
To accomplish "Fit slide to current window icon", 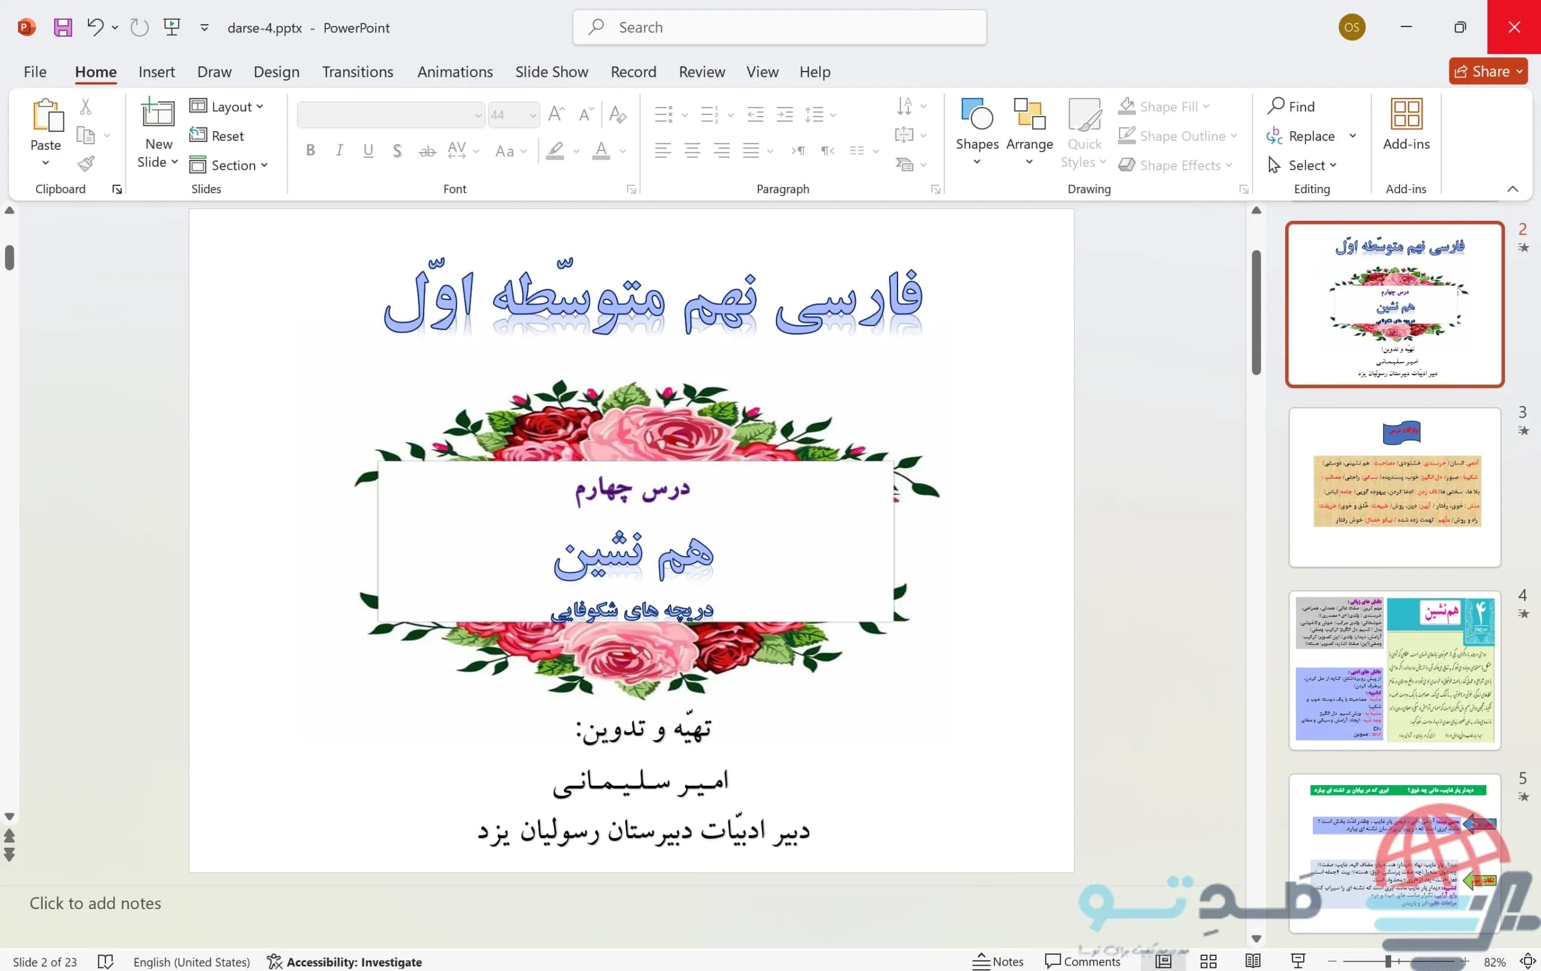I will click(1528, 961).
